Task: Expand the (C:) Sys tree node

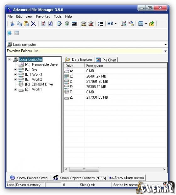Action: pyautogui.click(x=15, y=69)
